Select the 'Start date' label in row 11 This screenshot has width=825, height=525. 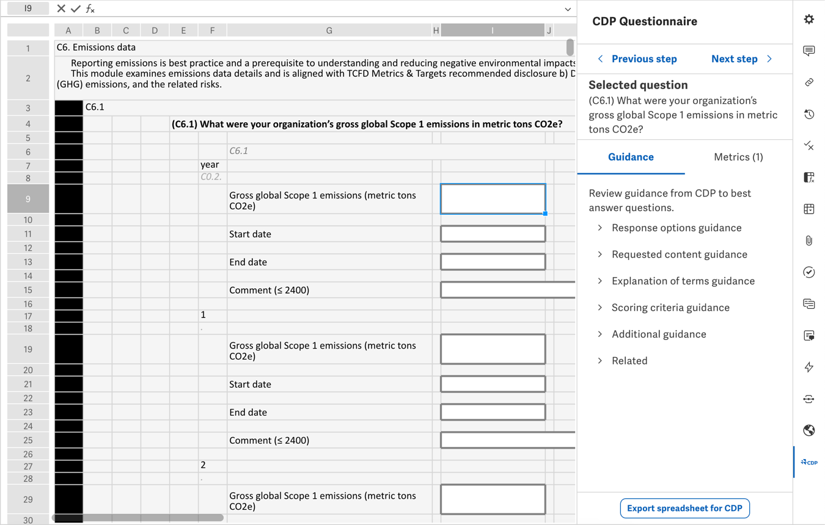point(250,234)
